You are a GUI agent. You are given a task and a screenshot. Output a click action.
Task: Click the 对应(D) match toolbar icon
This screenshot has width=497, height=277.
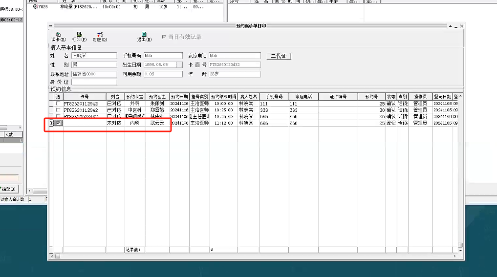(100, 37)
